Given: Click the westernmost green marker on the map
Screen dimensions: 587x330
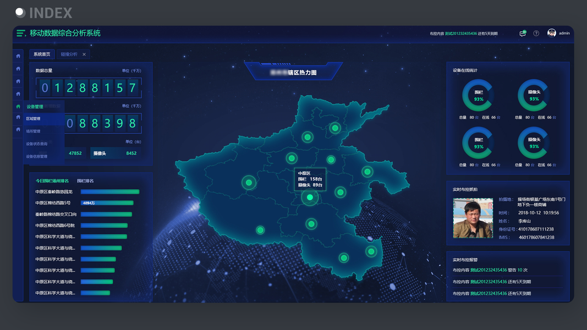Looking at the screenshot, I should [x=249, y=183].
